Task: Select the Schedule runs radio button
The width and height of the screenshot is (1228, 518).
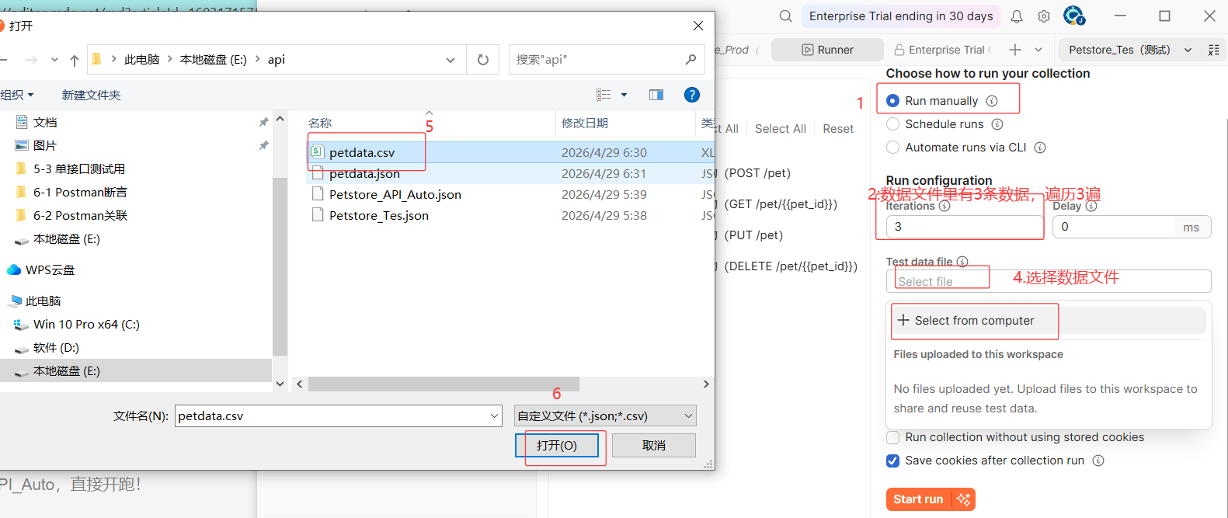Action: (x=892, y=124)
